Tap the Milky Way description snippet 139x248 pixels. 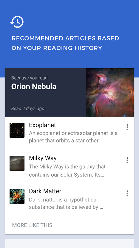[x=67, y=171]
